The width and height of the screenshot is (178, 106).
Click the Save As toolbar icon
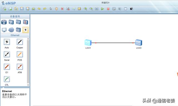(x=28, y=9)
